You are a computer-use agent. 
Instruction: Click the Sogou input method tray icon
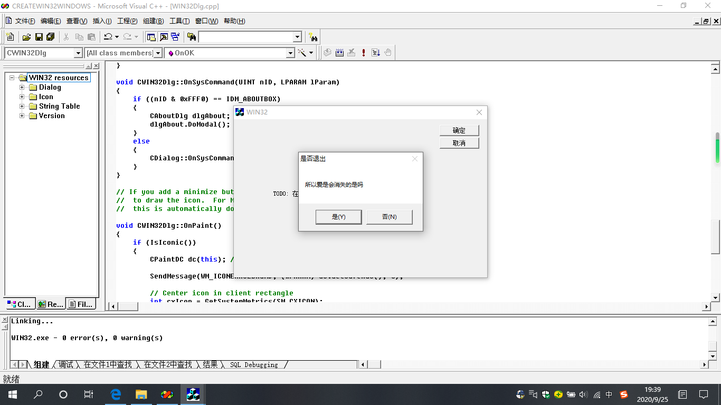(623, 394)
